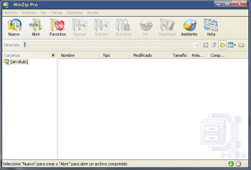The height and width of the screenshot is (170, 251).
Task: Maximize the WinZip Pro window
Action: (227, 4)
